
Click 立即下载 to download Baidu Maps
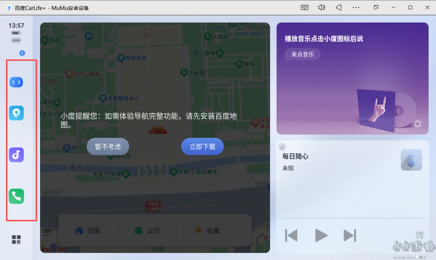tap(202, 146)
